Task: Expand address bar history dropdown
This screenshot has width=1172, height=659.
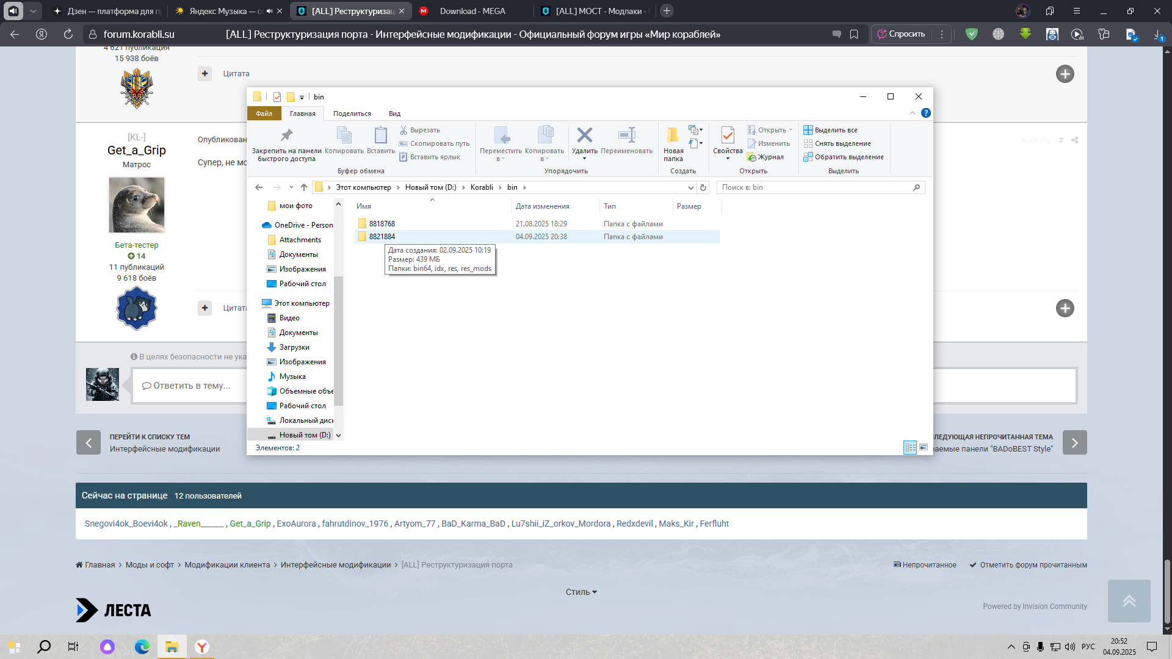Action: pos(690,187)
